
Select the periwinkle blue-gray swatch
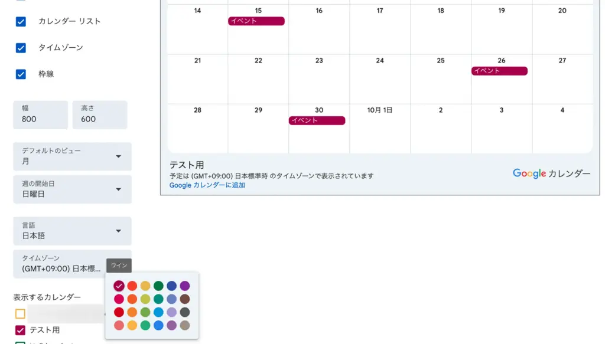(172, 299)
